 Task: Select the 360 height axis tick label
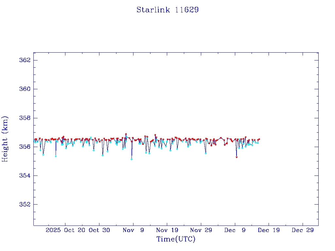click(26, 89)
